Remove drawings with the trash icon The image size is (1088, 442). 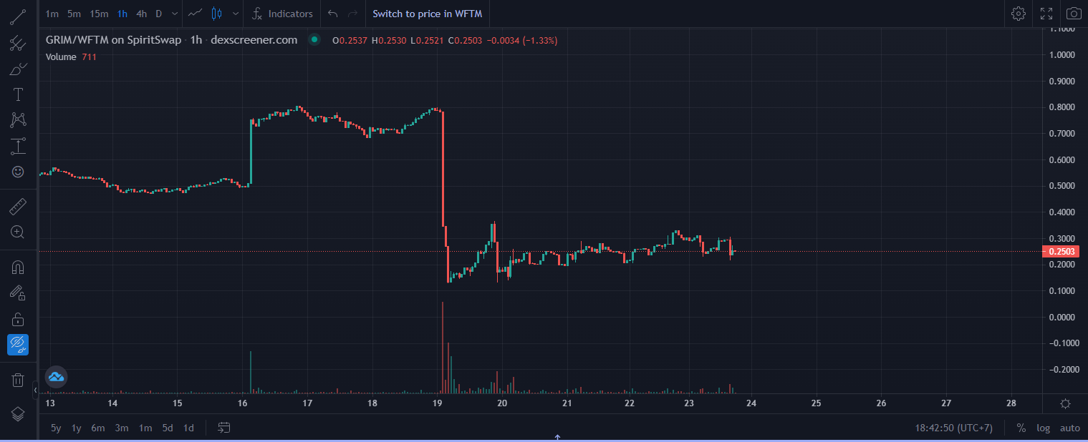coord(18,380)
